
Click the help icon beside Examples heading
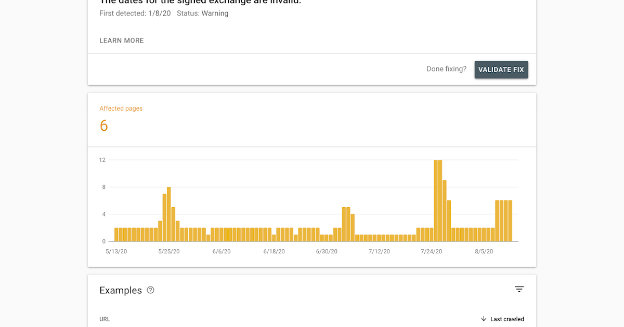pyautogui.click(x=151, y=290)
